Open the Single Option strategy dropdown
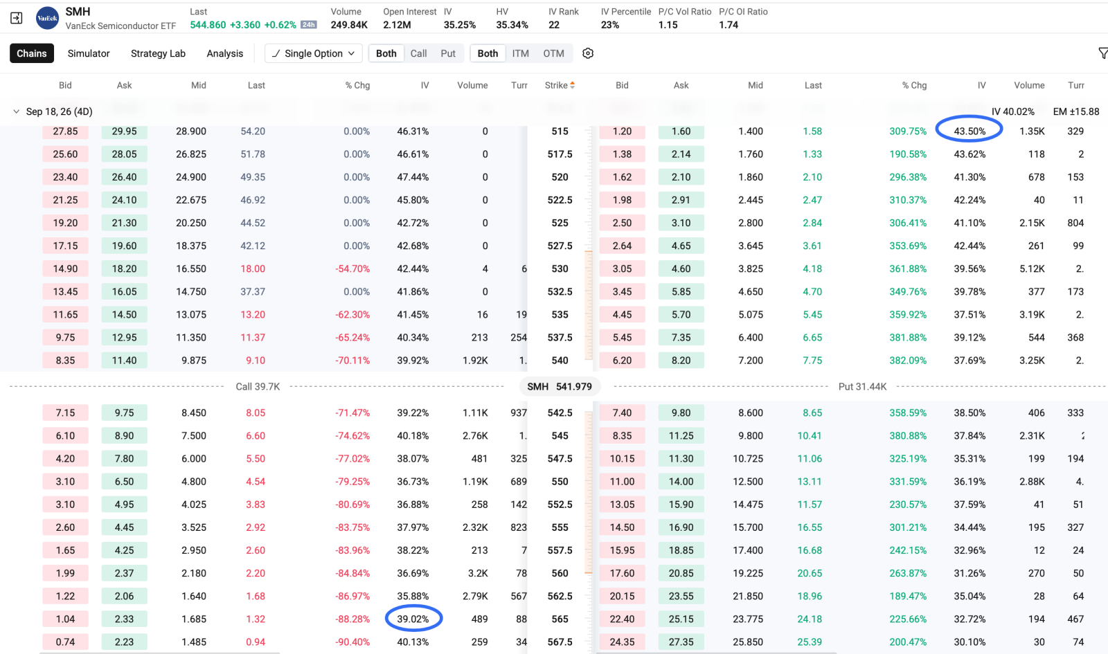The height and width of the screenshot is (654, 1108). tap(314, 53)
